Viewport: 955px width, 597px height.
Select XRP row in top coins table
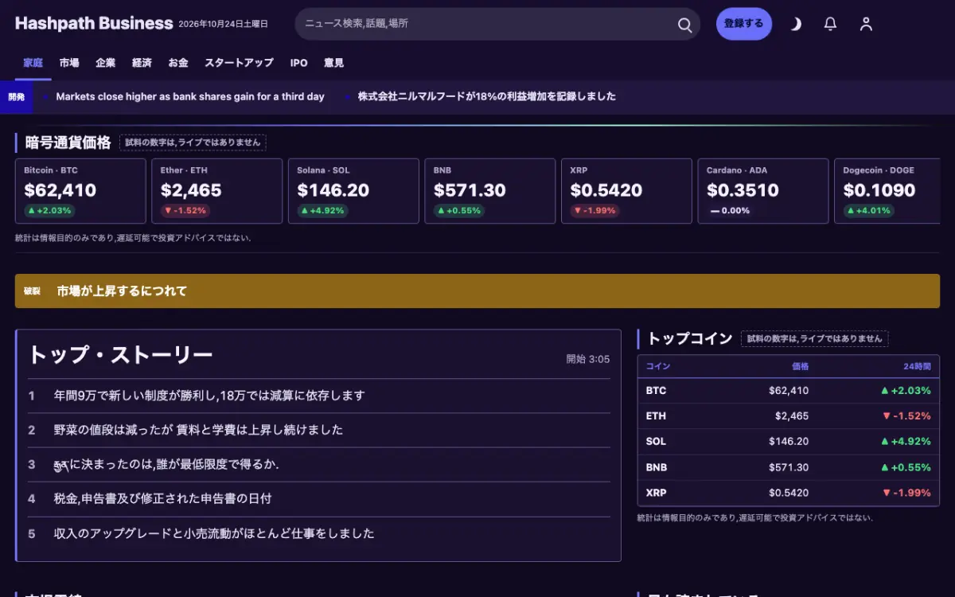789,493
